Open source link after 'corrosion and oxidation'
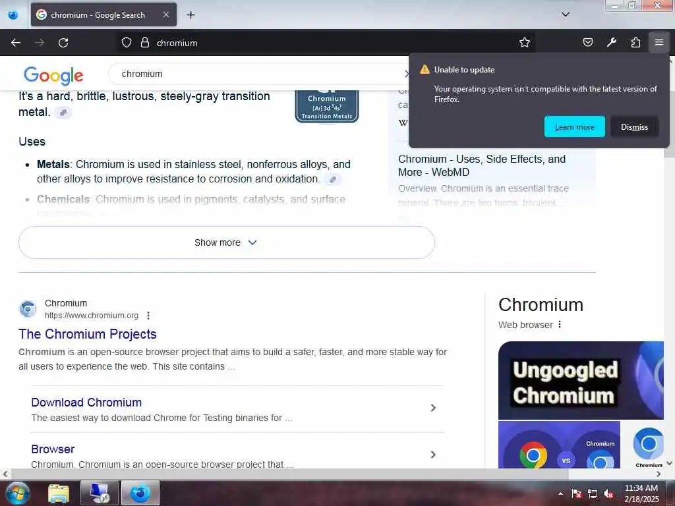 click(x=333, y=179)
